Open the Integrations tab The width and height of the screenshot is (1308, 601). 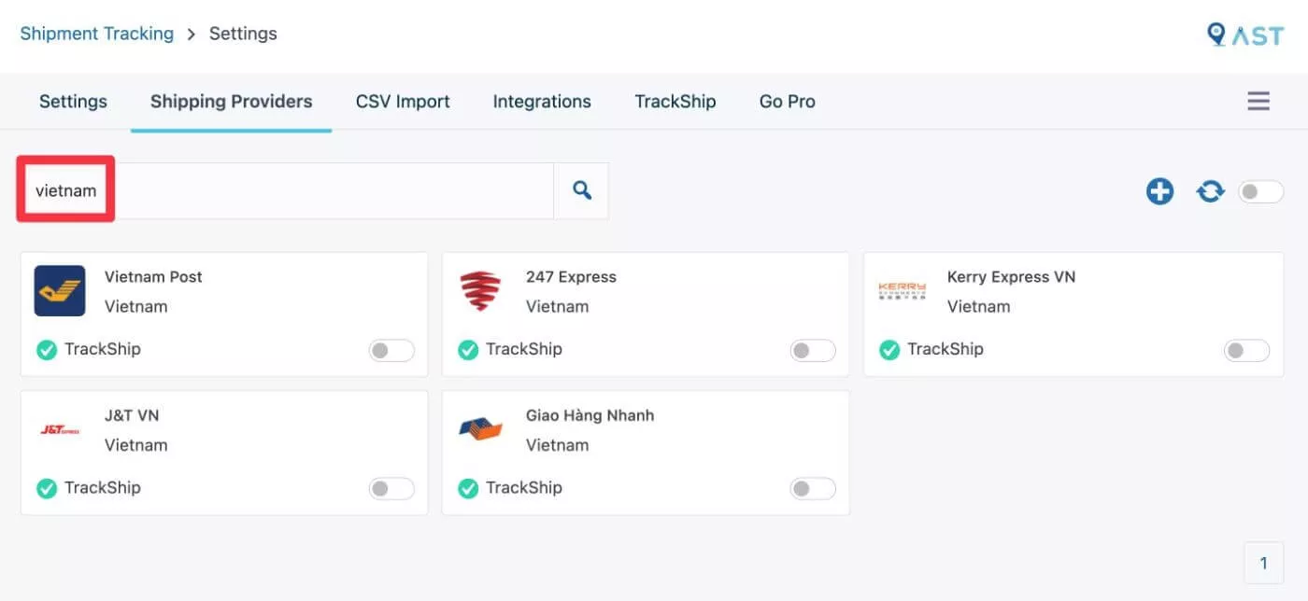pos(542,102)
